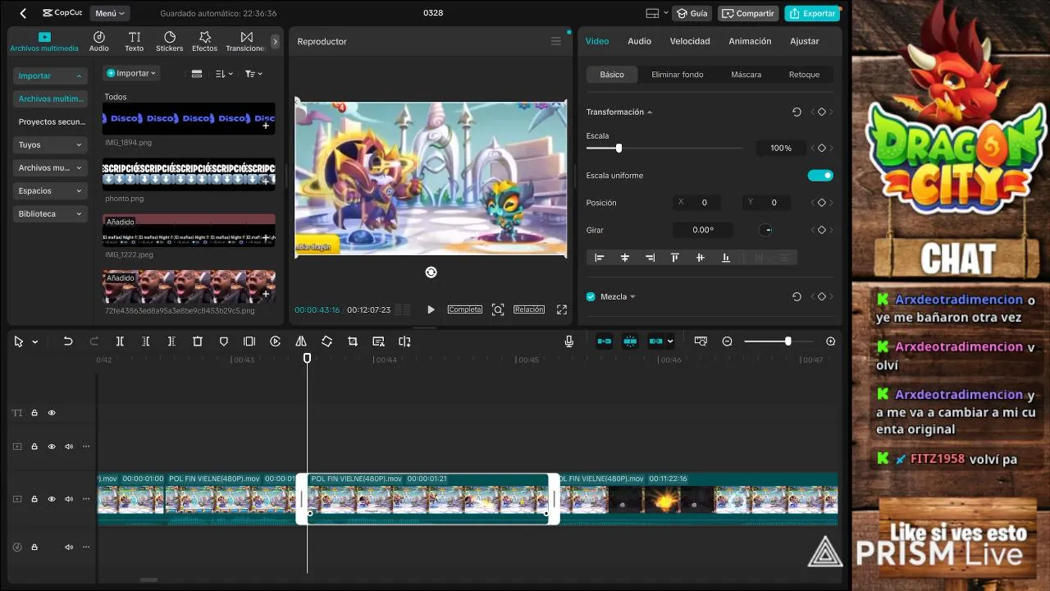
Task: Click the Relación aspect ratio button
Action: click(x=529, y=309)
